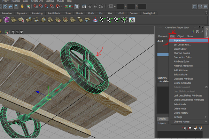
Task: Open the Show menu in Channel Box
Action: (x=190, y=36)
